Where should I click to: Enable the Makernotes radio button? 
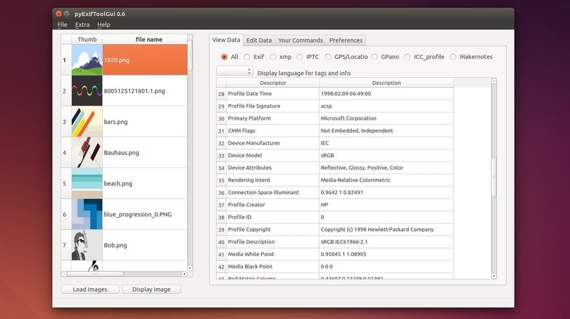(454, 57)
